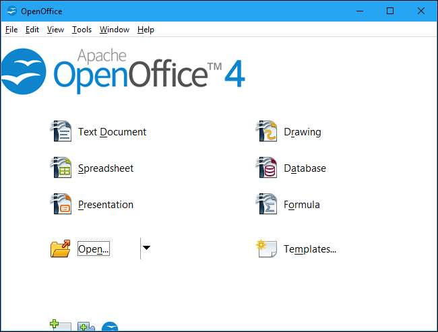Click the add extensions puzzle icon
438x332 pixels.
tap(86, 327)
